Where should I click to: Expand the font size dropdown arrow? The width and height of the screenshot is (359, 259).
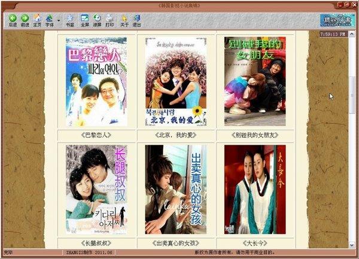pyautogui.click(x=59, y=20)
